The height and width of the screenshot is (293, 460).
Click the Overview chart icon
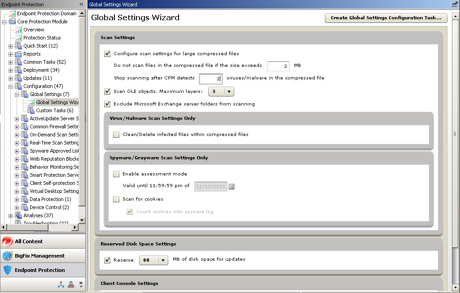(x=18, y=30)
